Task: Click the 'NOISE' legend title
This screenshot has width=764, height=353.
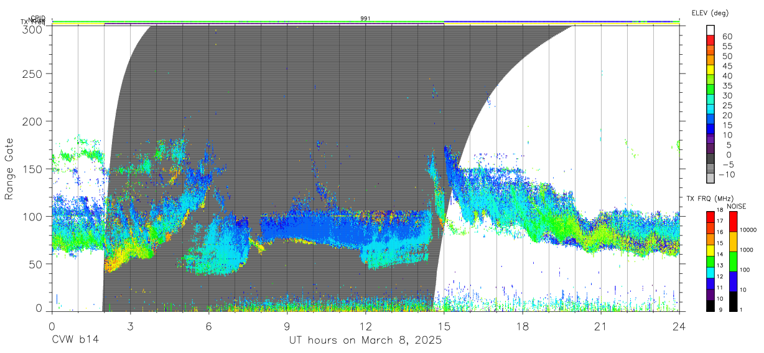Action: [736, 206]
